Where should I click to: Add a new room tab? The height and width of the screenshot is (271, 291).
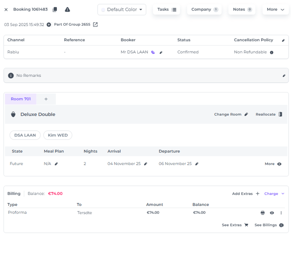click(x=46, y=99)
